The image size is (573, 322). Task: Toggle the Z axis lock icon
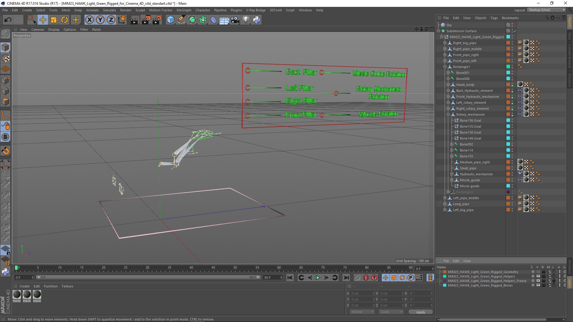point(111,20)
